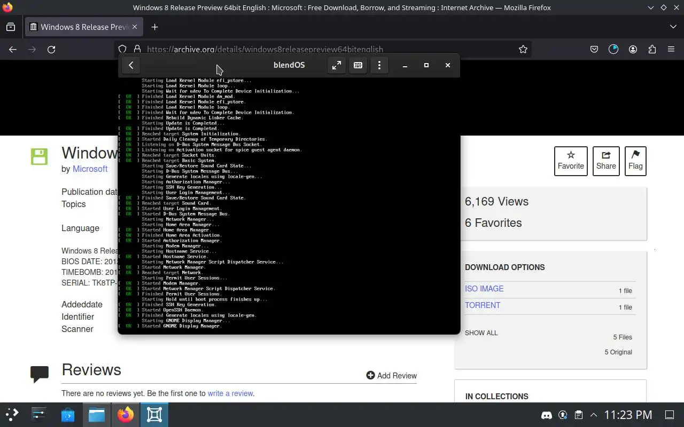This screenshot has width=684, height=427.
Task: Click Firefox back navigation arrow
Action: [x=13, y=49]
